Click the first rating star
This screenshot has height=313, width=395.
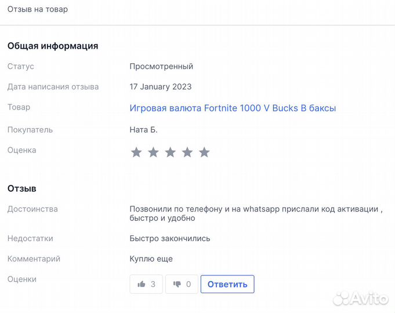(x=136, y=152)
